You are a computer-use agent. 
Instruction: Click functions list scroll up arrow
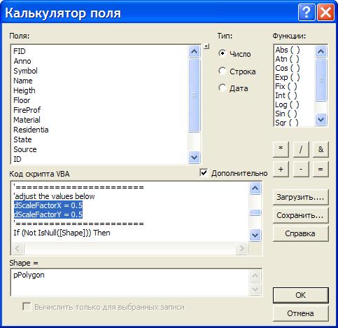321,51
